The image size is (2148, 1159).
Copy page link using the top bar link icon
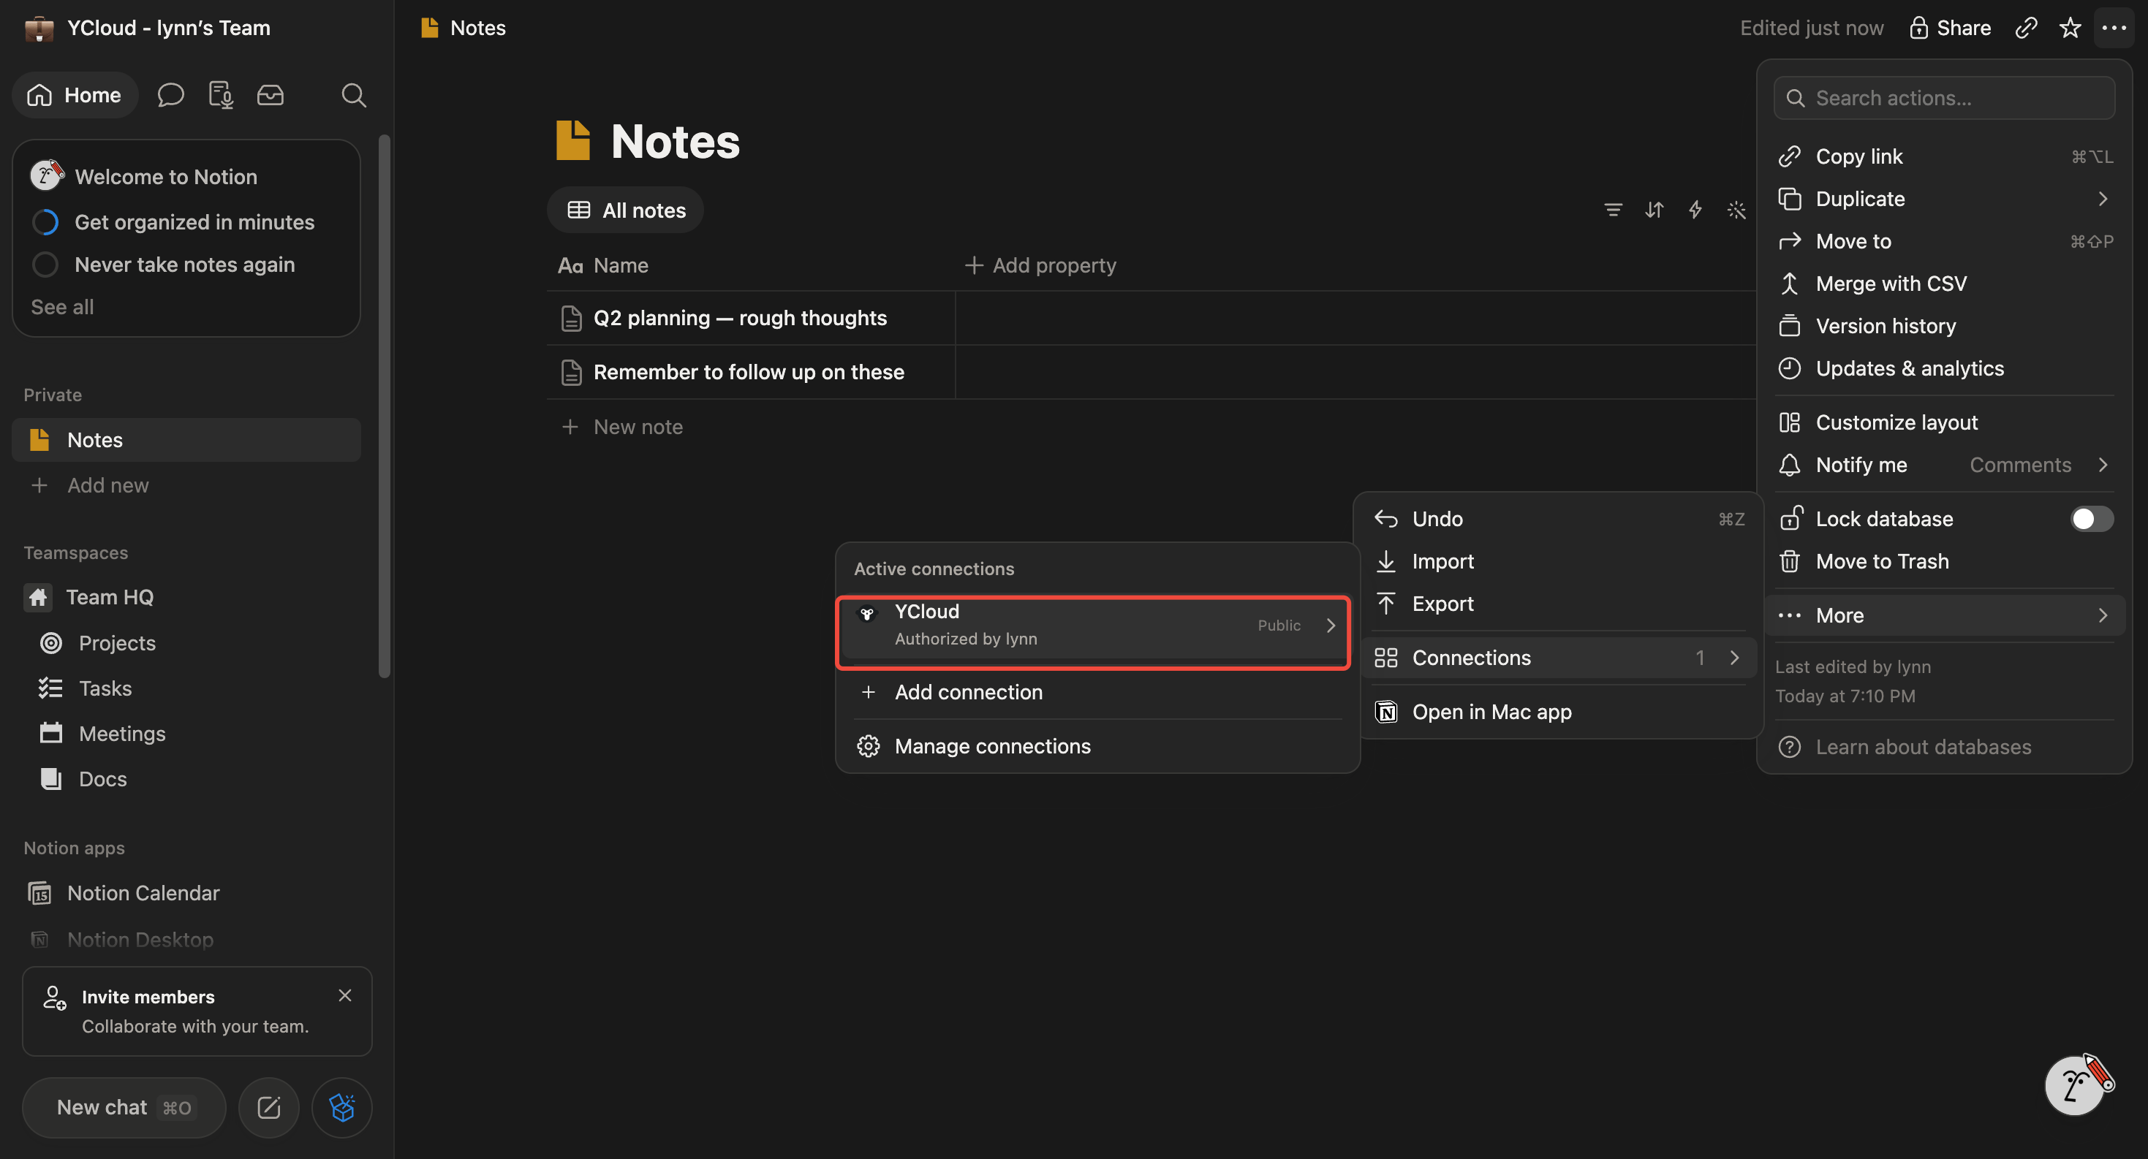click(2026, 28)
